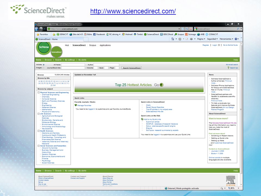
Task: Collapse the Life Sciences subject group
Action: point(38,114)
